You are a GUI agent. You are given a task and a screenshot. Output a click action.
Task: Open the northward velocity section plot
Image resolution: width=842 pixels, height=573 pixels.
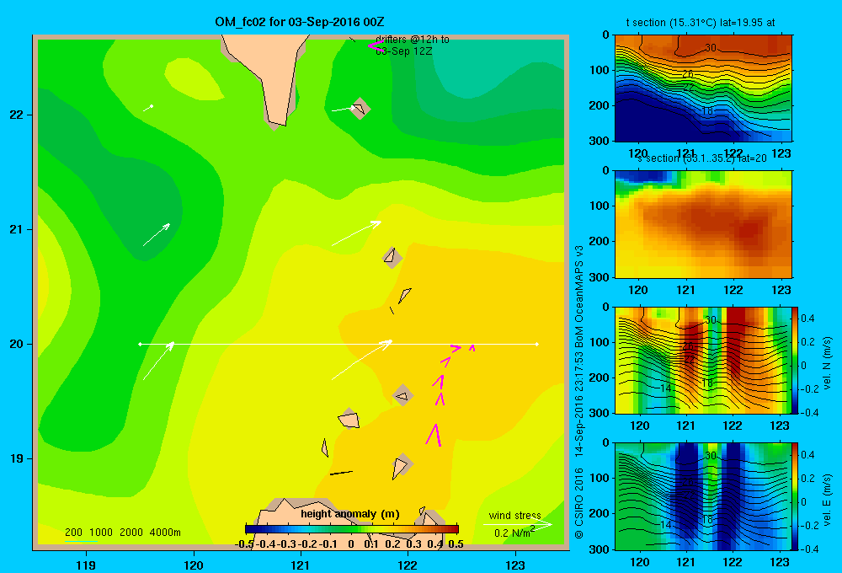(703, 360)
